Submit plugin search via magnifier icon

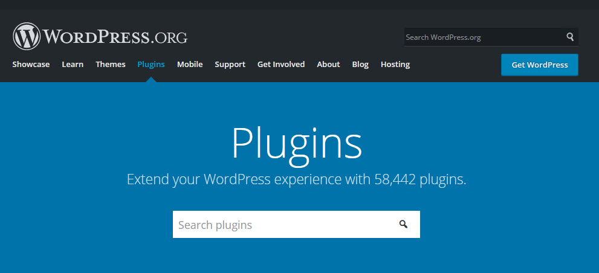403,225
